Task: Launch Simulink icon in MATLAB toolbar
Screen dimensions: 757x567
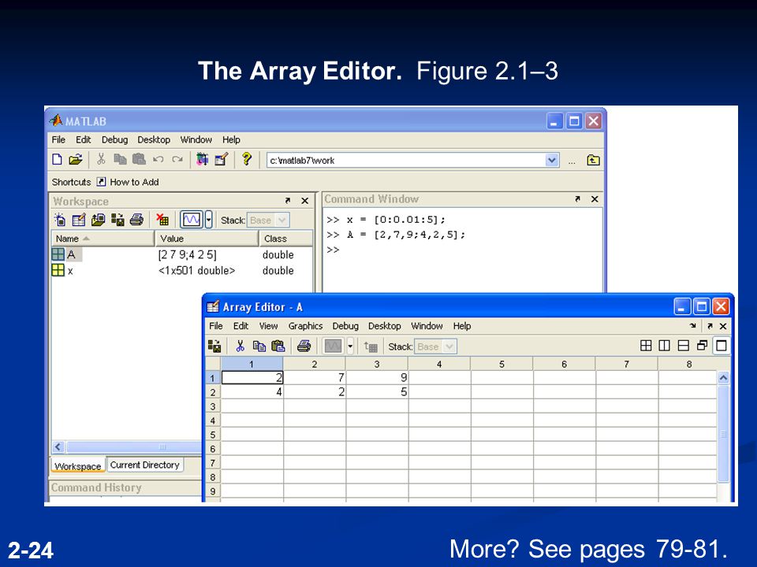Action: click(203, 159)
